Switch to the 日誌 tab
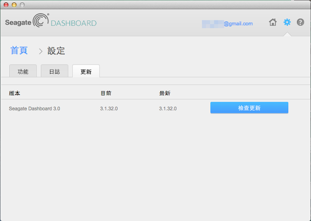 [x=54, y=71]
